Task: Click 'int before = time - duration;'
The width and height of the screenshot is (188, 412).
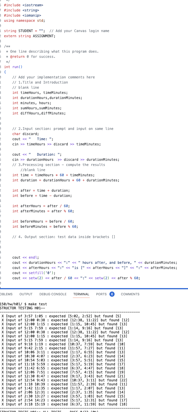Action: [42, 196]
